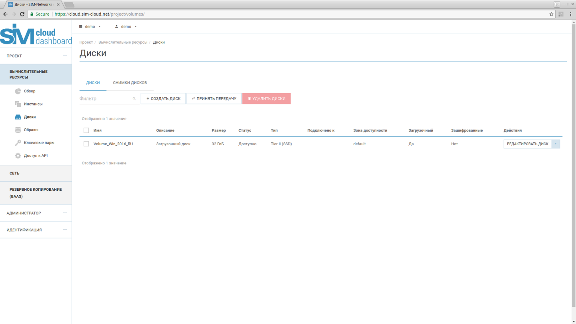Click the Secure padlock in the address bar
The image size is (576, 324).
[32, 14]
